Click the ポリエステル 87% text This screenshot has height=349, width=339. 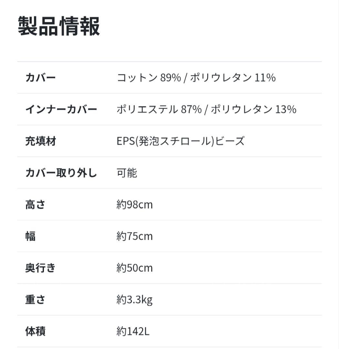tap(159, 110)
